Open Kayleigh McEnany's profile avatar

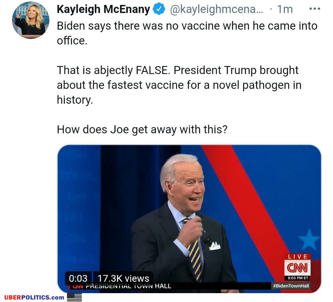click(31, 20)
